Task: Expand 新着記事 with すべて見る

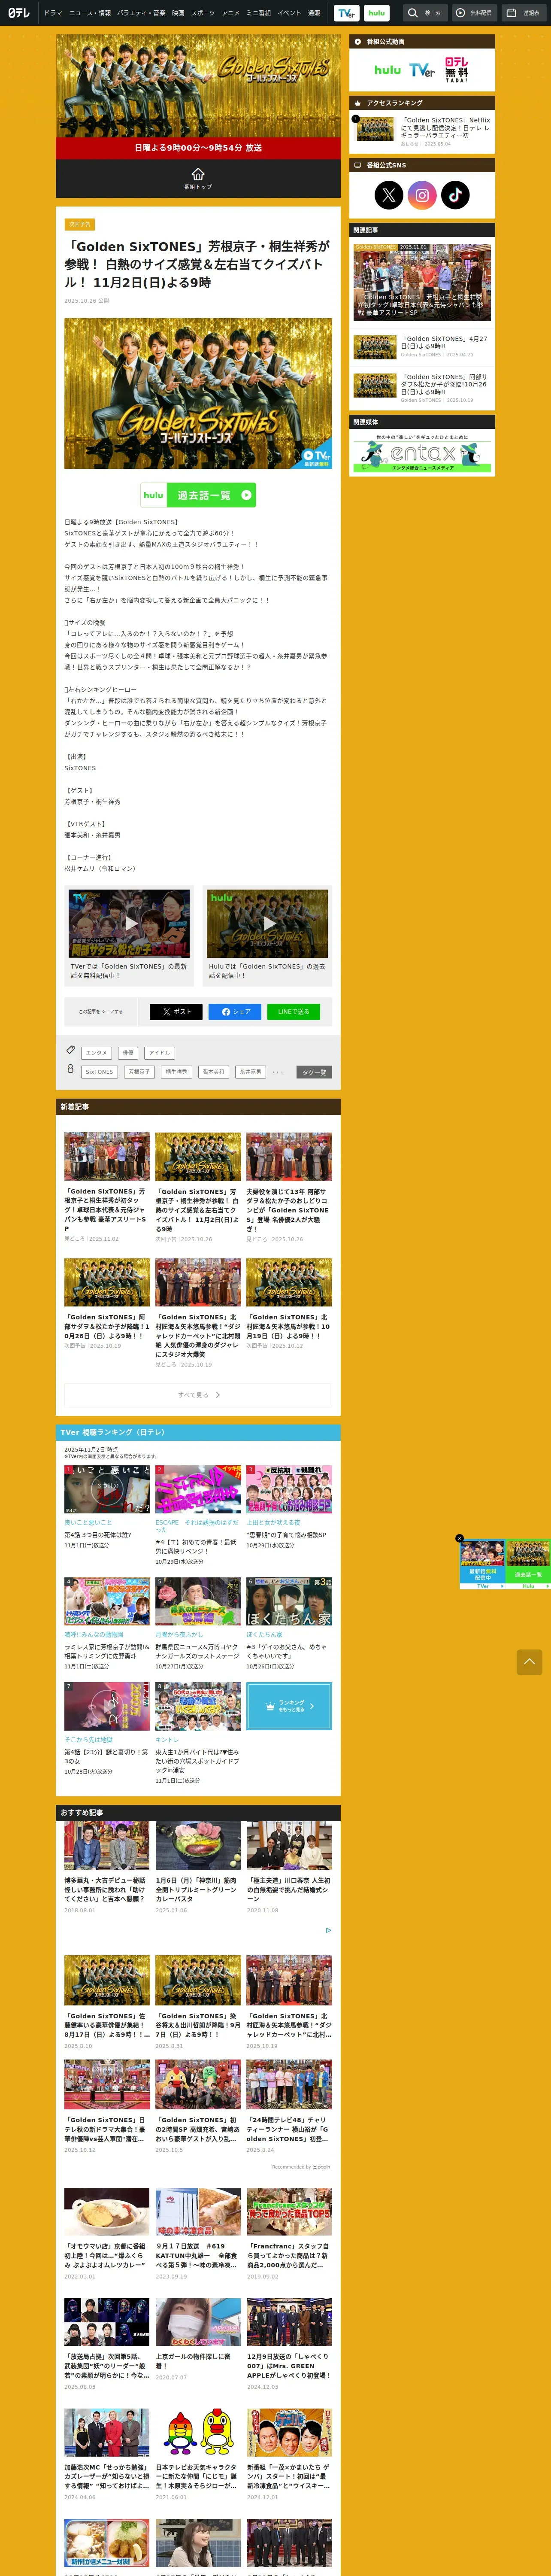Action: click(x=198, y=1395)
